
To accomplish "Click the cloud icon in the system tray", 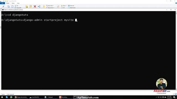I will [x=165, y=97].
